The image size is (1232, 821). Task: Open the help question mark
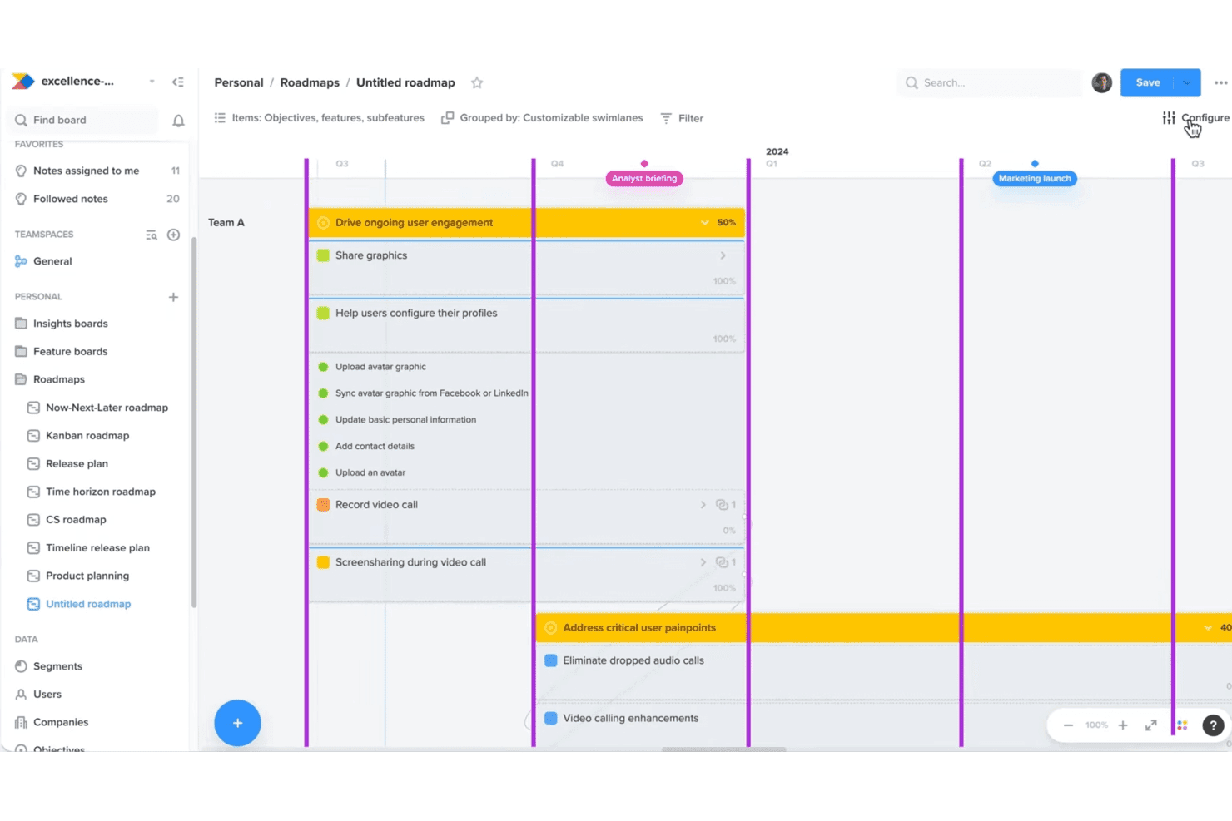tap(1213, 725)
